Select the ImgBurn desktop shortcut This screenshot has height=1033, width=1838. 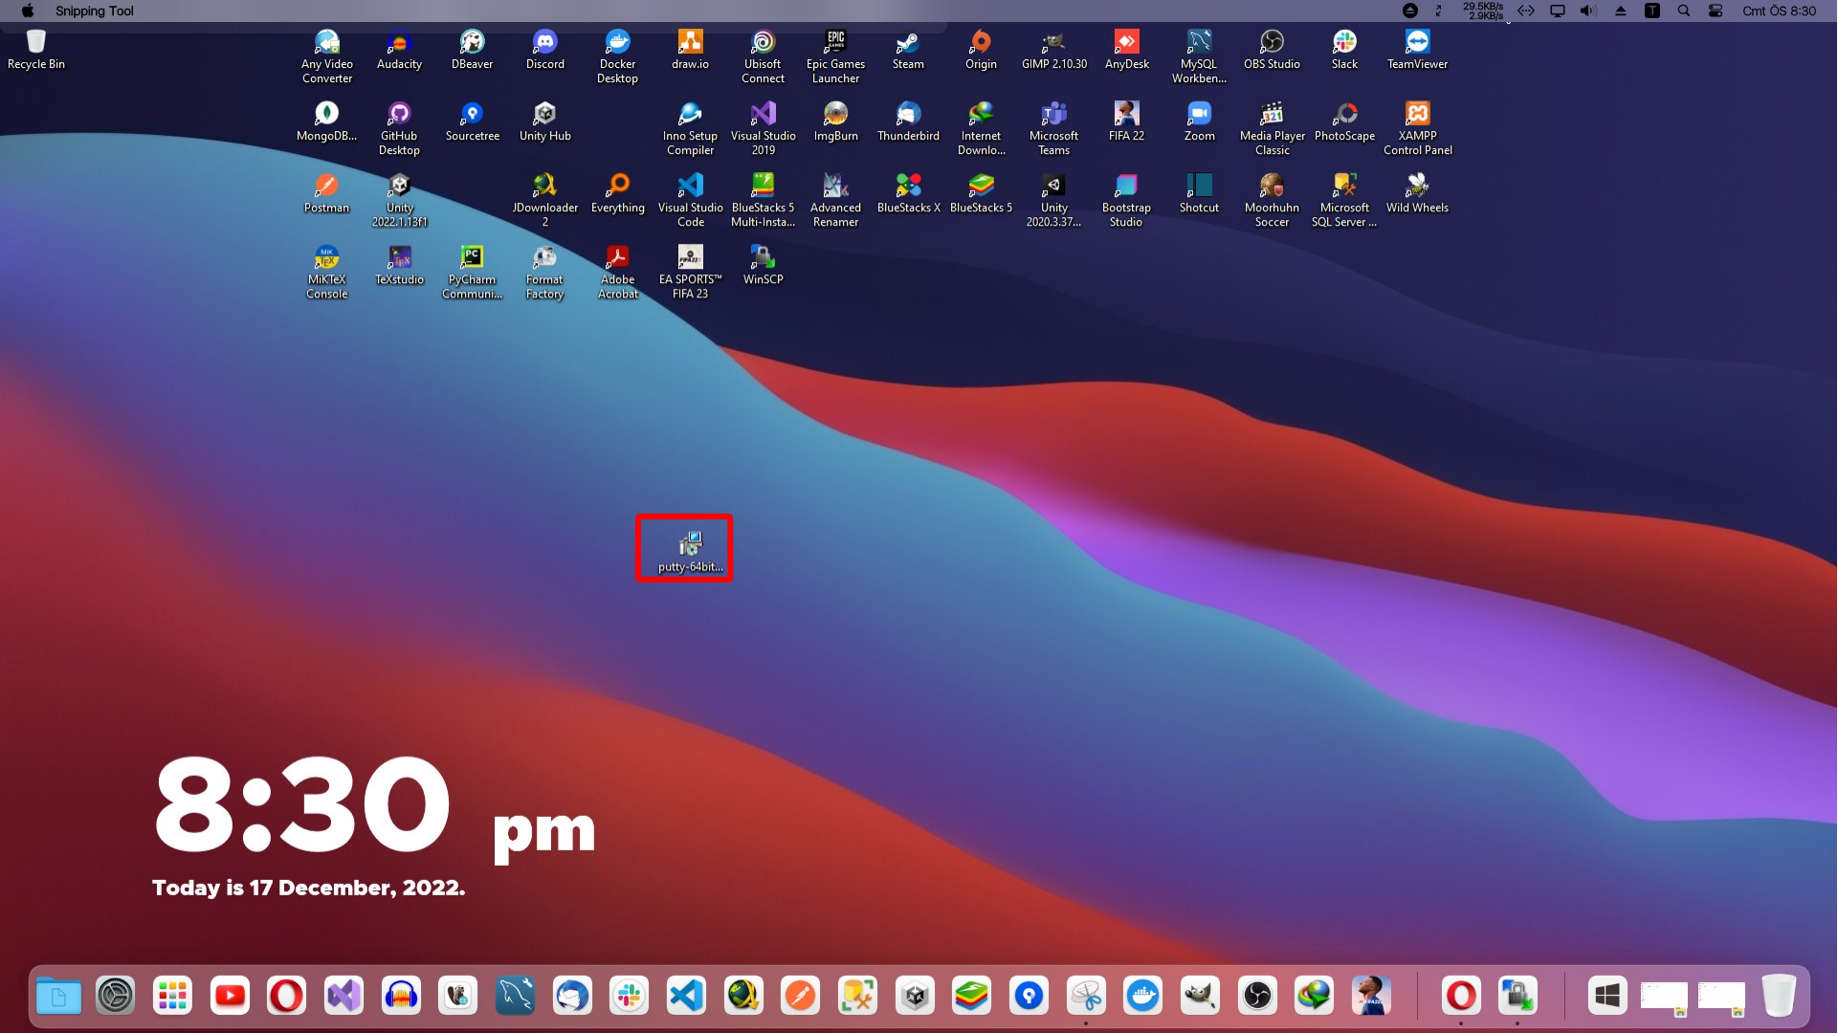click(835, 122)
